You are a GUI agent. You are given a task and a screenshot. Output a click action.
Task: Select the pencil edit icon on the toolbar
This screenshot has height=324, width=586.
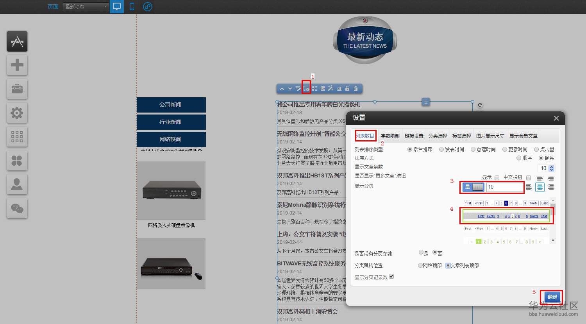click(298, 88)
